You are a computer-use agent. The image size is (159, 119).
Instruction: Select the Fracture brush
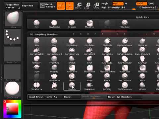54,60
